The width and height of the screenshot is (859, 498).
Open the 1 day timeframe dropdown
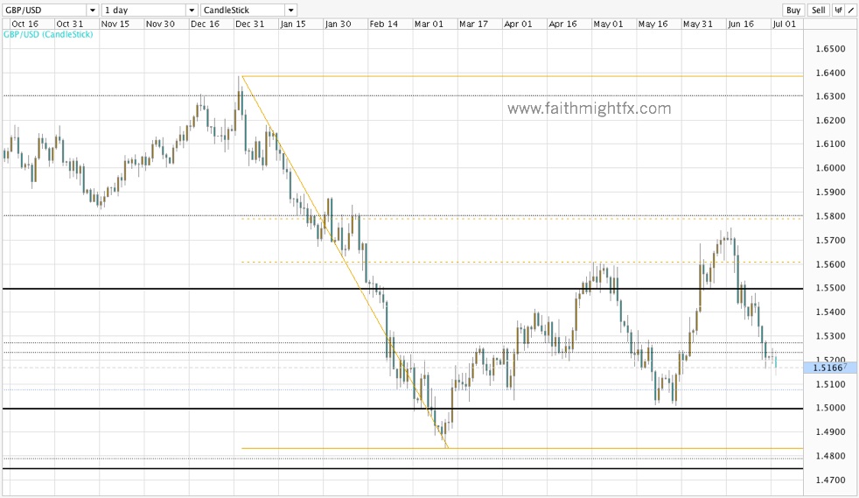click(150, 10)
